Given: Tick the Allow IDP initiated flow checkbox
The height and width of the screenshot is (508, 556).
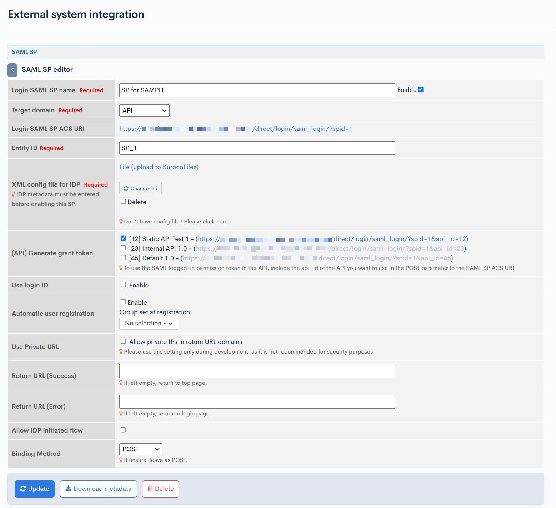Looking at the screenshot, I should point(123,430).
